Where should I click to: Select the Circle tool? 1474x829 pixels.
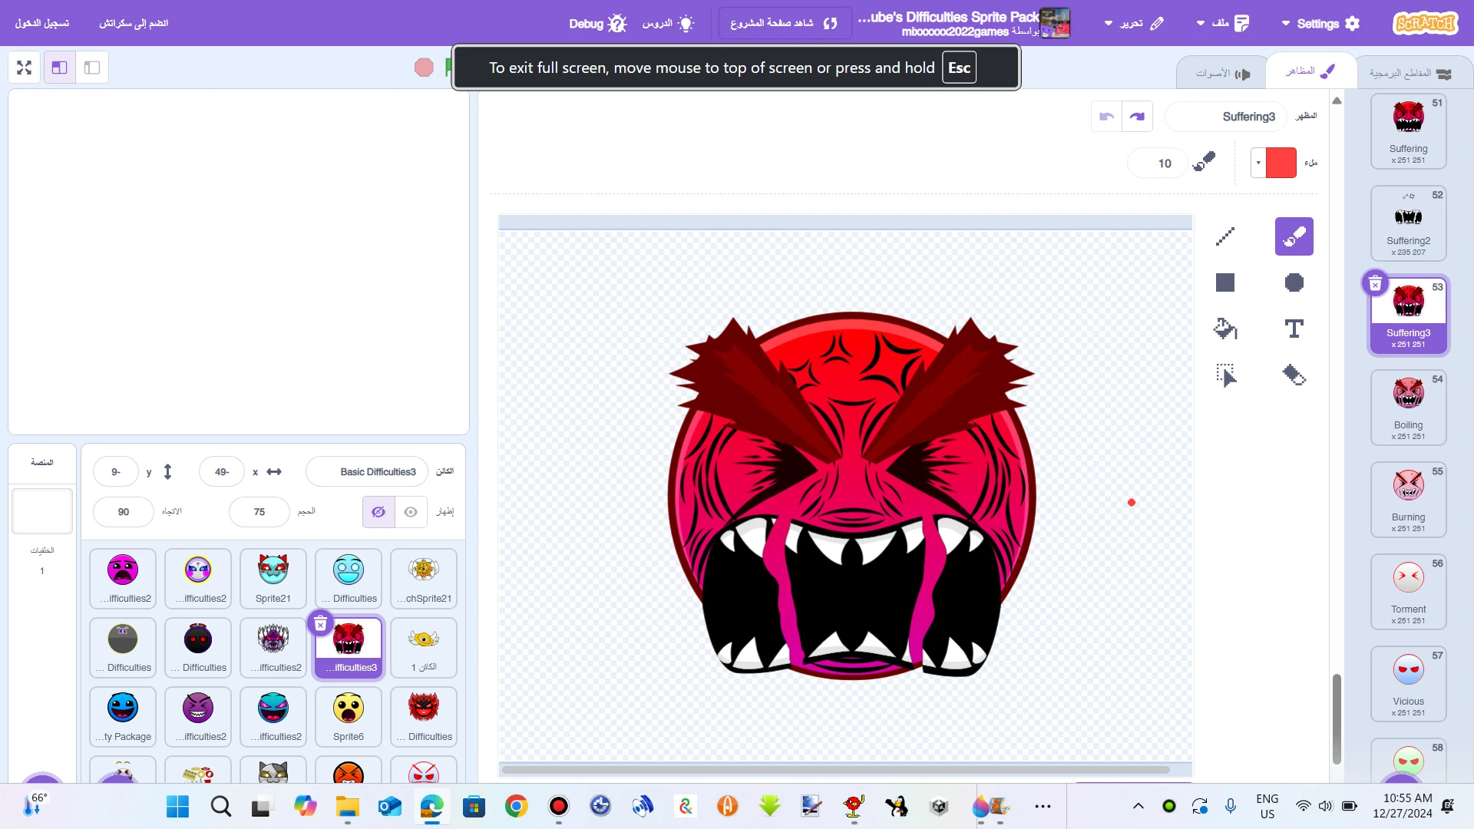(x=1294, y=282)
